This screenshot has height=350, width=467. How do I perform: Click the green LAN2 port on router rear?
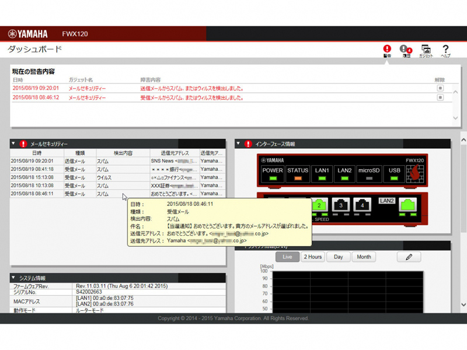[407, 205]
